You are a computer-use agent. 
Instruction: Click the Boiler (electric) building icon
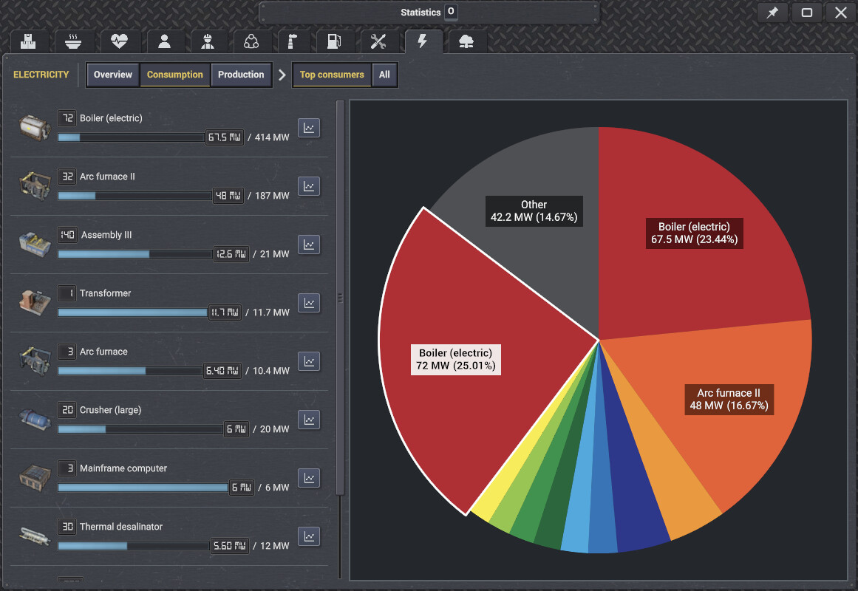click(x=35, y=128)
